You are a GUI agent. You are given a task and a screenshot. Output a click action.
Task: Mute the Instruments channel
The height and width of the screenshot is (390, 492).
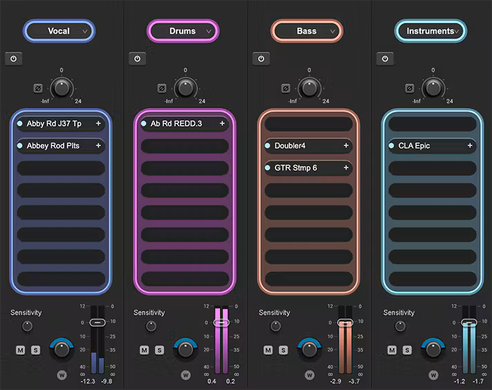(392, 350)
